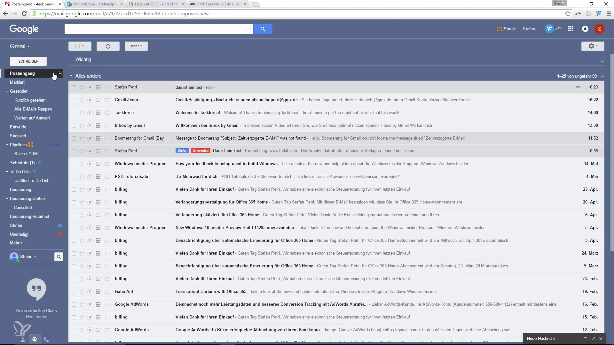Click the Gmail refresh button

tap(108, 46)
